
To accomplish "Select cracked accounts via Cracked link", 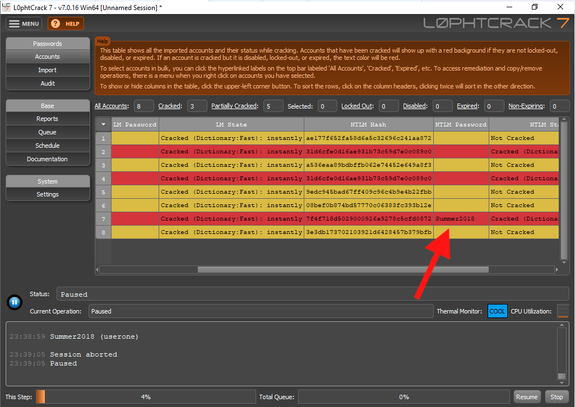I will click(x=170, y=106).
